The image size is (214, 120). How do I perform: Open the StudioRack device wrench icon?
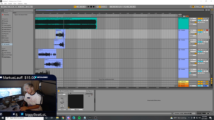click(62, 91)
